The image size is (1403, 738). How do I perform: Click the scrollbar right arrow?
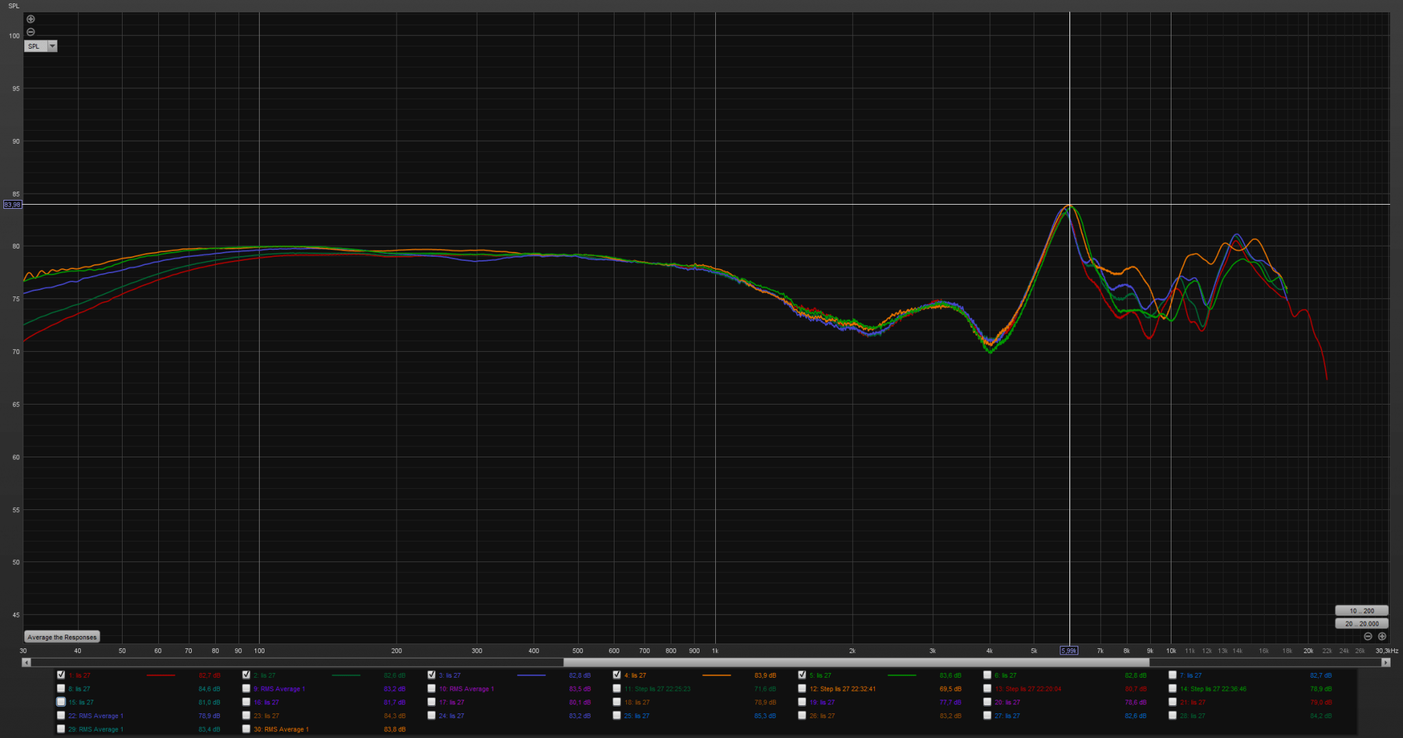coord(1385,662)
